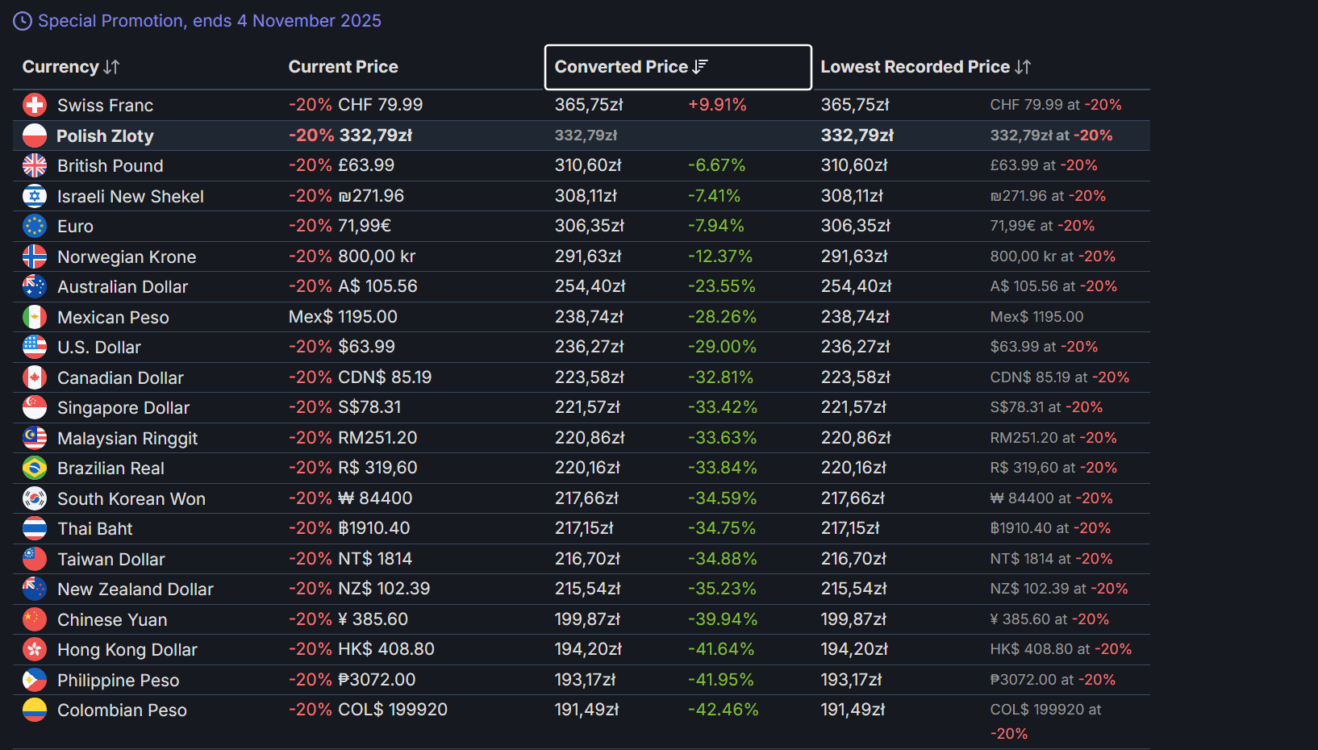1318x750 pixels.
Task: Select the Polish Zloty row name
Action: [105, 135]
